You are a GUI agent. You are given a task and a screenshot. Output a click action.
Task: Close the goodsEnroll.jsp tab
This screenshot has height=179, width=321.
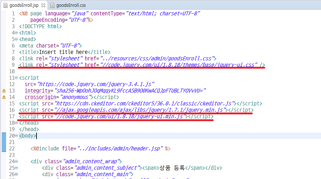pos(43,5)
